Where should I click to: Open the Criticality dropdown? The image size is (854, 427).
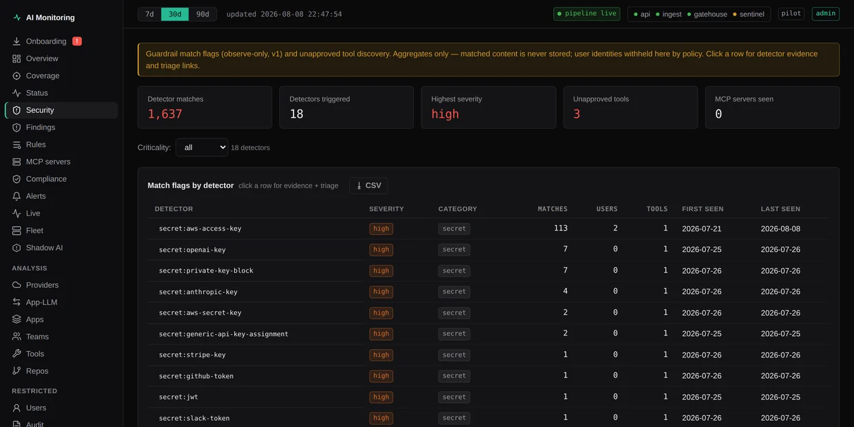pyautogui.click(x=202, y=147)
